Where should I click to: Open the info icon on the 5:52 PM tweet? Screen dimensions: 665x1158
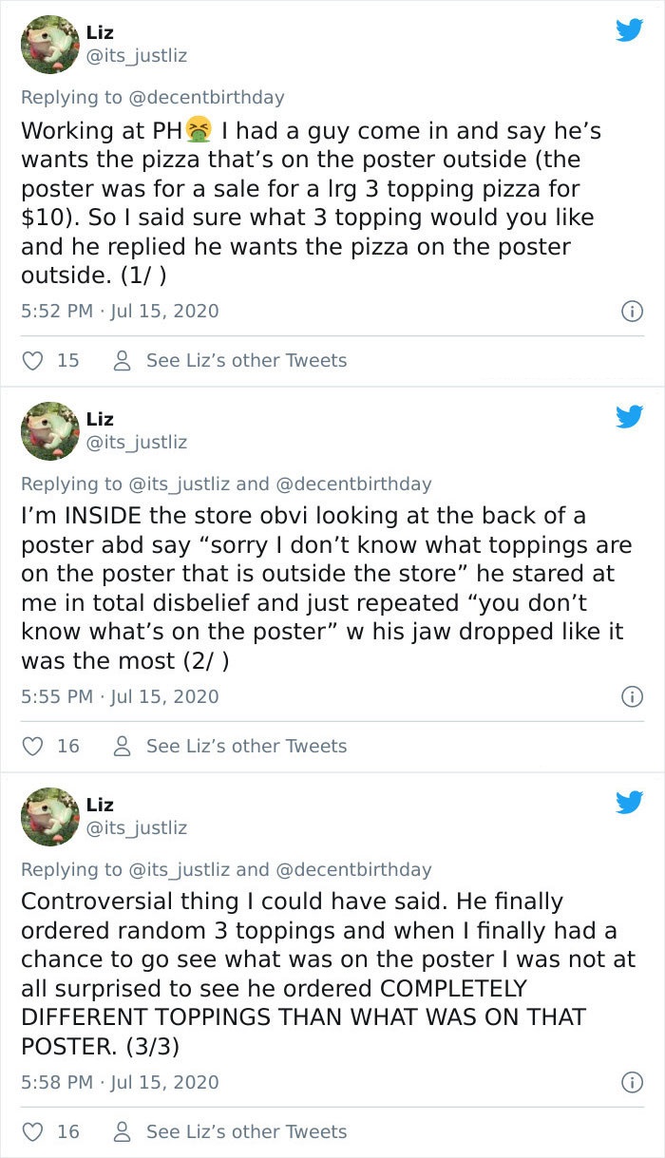(x=630, y=311)
